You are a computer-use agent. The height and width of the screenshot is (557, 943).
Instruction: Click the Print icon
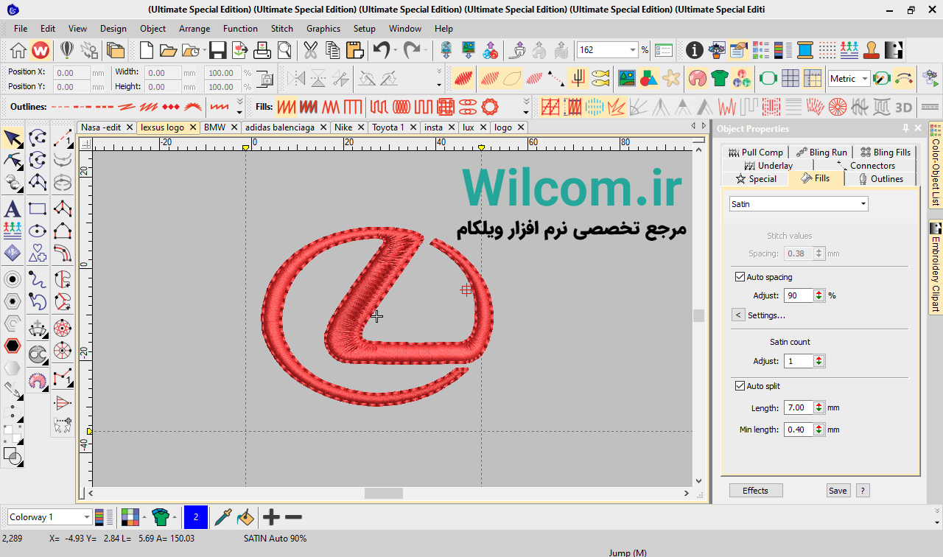click(262, 50)
